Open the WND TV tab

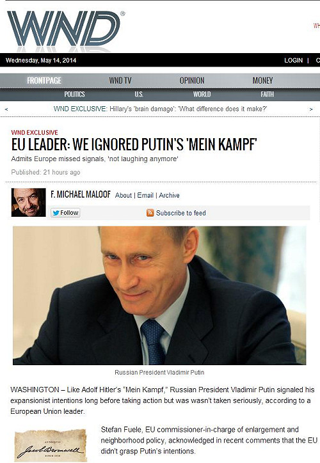tap(120, 81)
